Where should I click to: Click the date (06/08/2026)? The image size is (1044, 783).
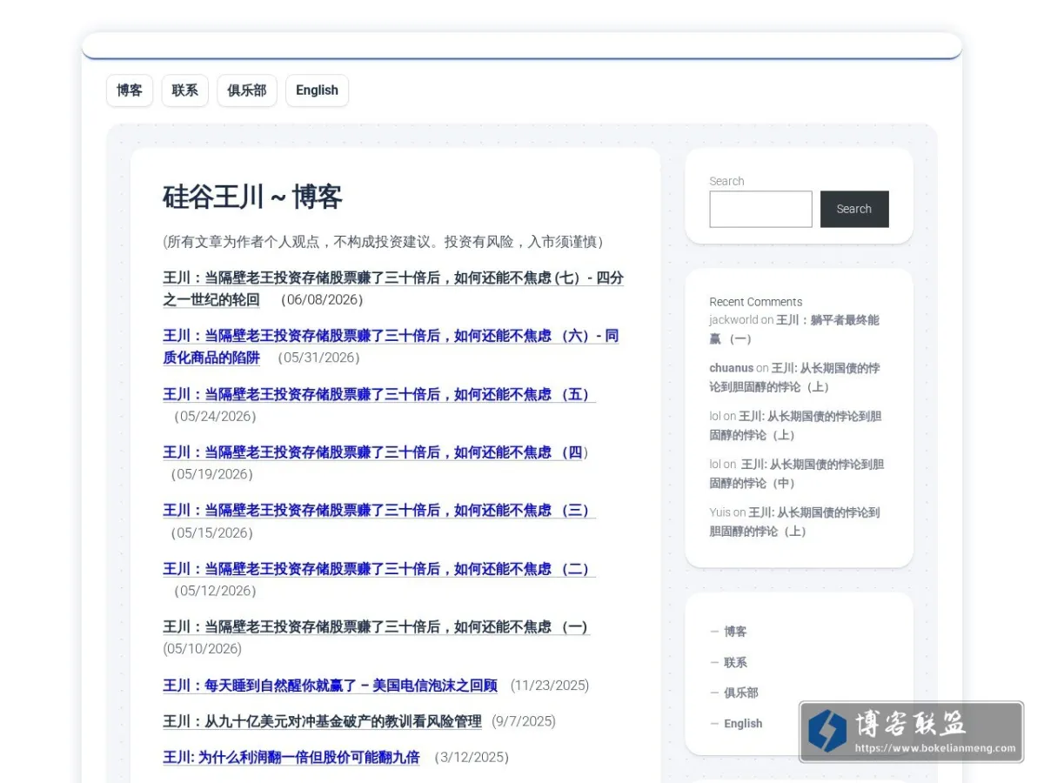pos(322,299)
